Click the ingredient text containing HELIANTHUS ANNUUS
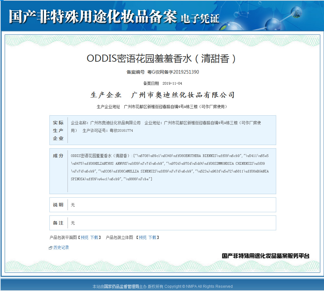 coord(168,163)
